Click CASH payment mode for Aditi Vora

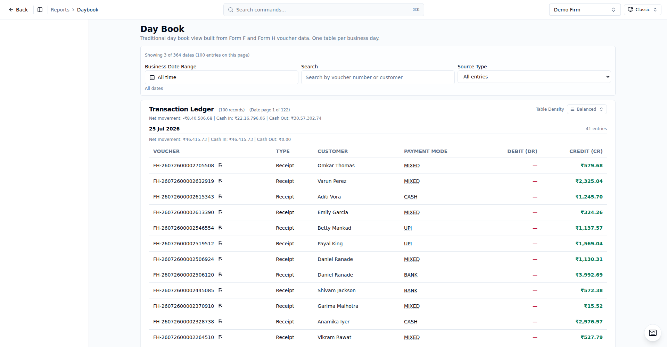pos(411,197)
